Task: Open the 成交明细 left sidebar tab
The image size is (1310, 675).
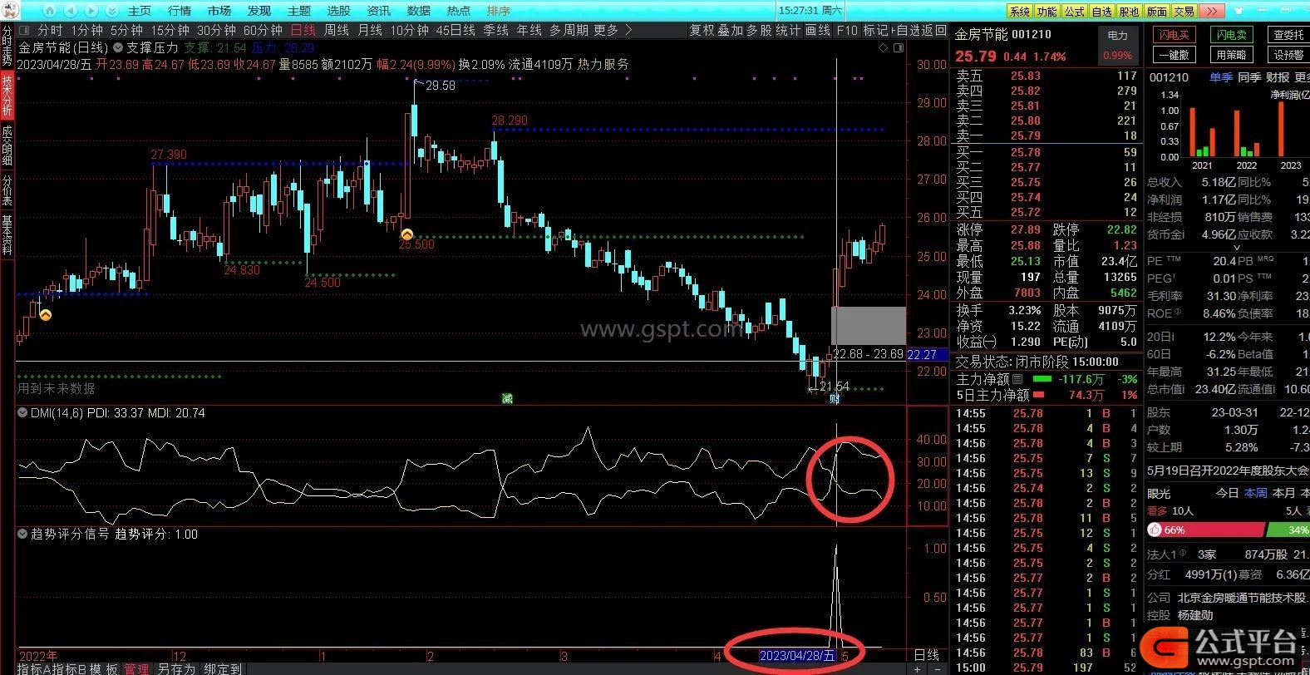Action: [x=7, y=145]
